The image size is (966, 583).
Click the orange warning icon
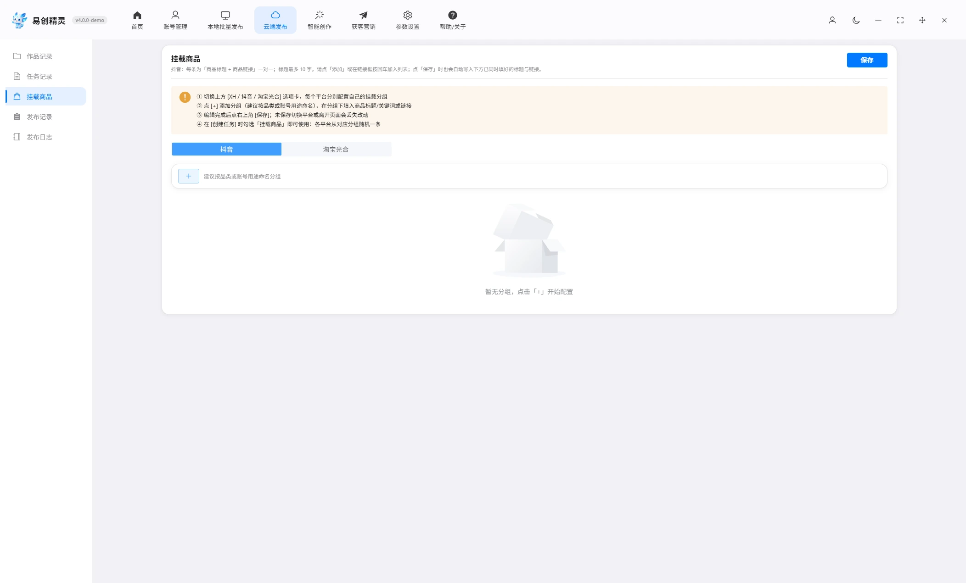[x=185, y=97]
